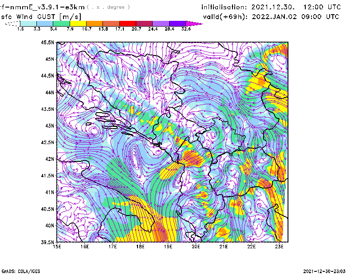
Task: Click the 21E longitude label
Action: (224, 247)
